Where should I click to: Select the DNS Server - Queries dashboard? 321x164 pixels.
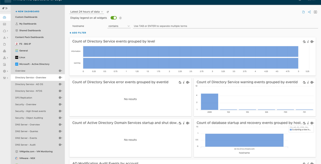[x=26, y=131]
